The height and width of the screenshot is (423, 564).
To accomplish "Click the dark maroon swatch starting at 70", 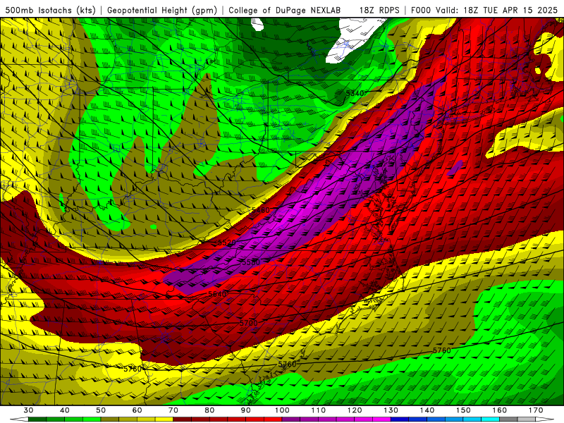I will coord(183,419).
